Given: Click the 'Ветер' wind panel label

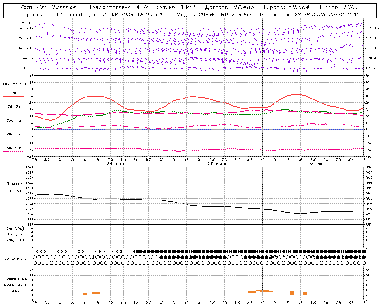Looking at the screenshot, I should coord(28,23).
